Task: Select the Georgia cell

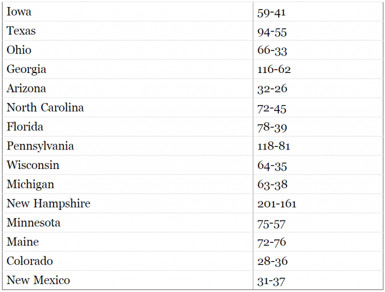Action: (27, 69)
